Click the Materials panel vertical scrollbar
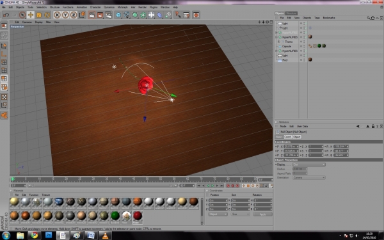 coord(202,211)
